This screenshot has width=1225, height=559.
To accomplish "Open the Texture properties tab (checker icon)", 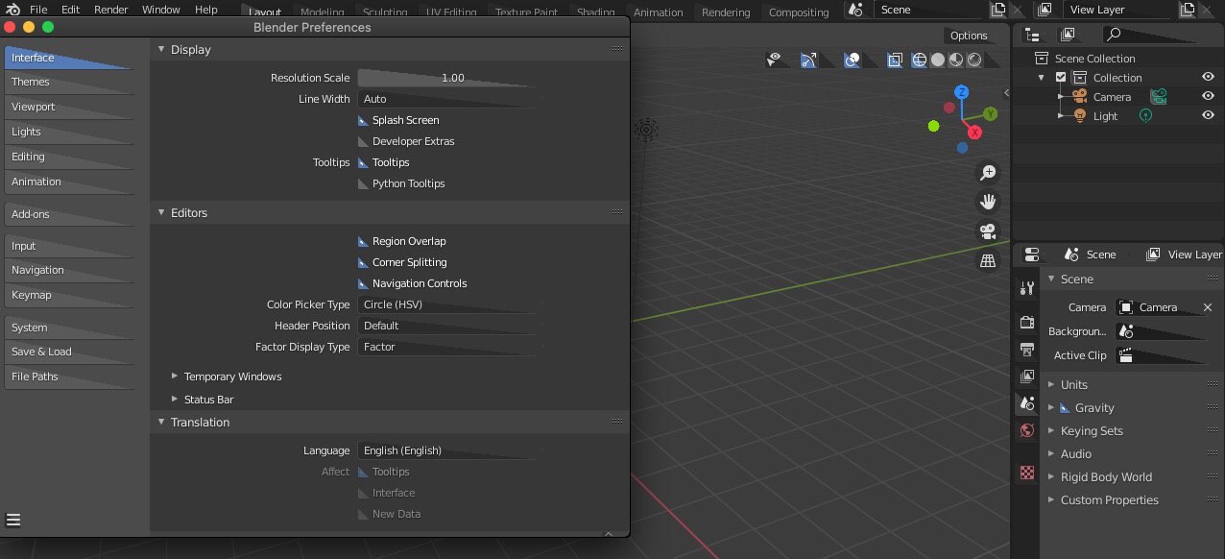I will coord(1027,473).
